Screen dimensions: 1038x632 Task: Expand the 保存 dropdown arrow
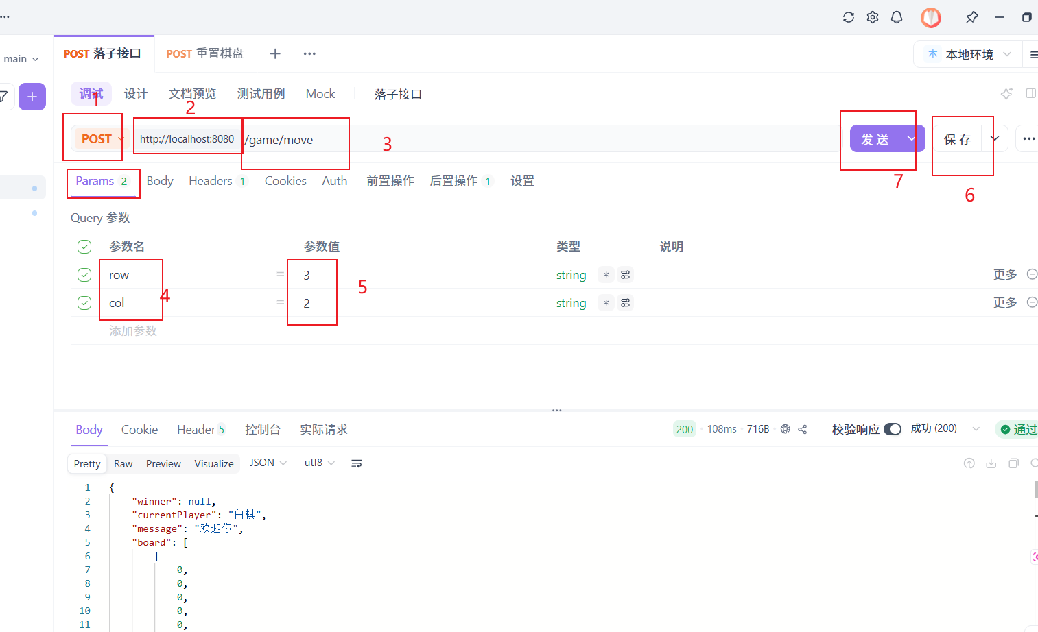pyautogui.click(x=995, y=138)
